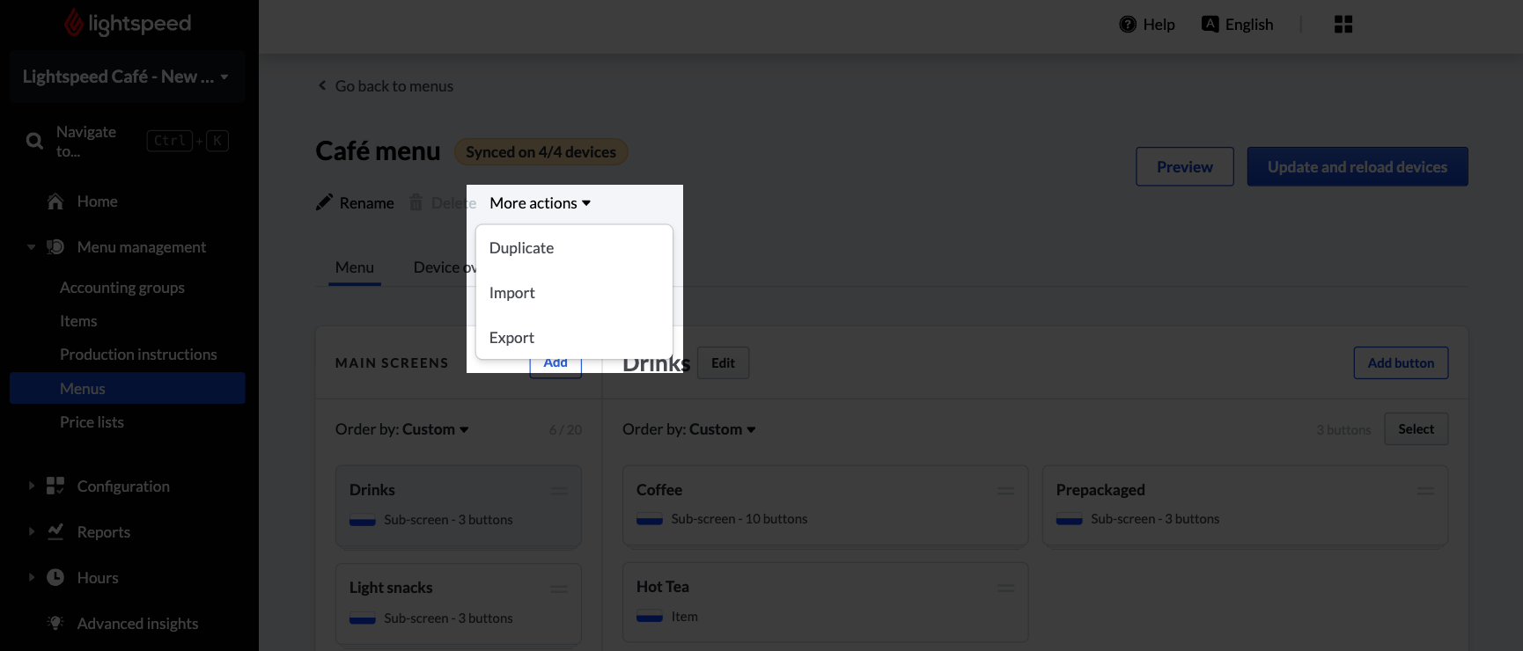Click the Home house icon

(x=55, y=201)
